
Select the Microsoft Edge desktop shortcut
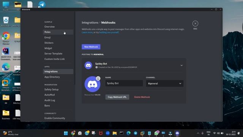coord(6,69)
